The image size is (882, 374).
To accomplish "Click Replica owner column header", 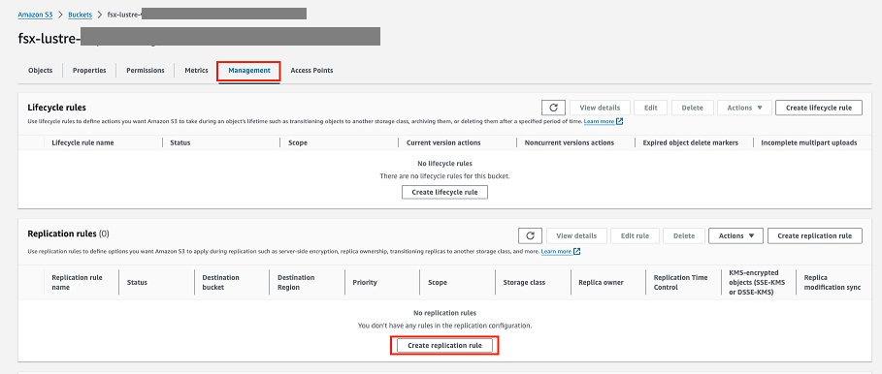I will coord(601,283).
